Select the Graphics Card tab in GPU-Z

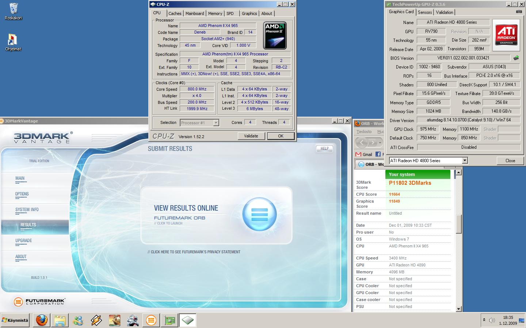pos(401,12)
